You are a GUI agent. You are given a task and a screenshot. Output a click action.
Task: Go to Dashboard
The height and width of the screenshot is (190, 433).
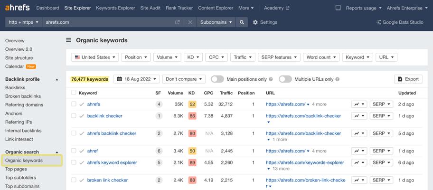(47, 8)
